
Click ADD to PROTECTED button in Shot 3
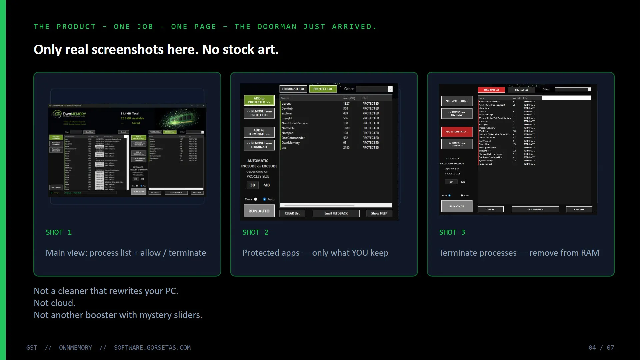[457, 101]
